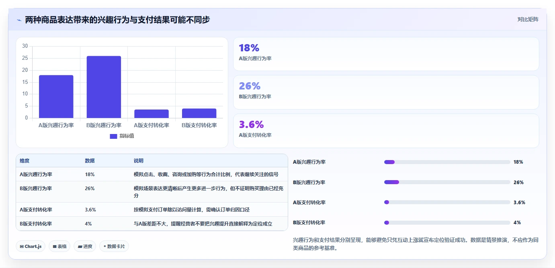
Task: Click the footnote paragraph starting 兴趣行为和支付结果
Action: 416,244
